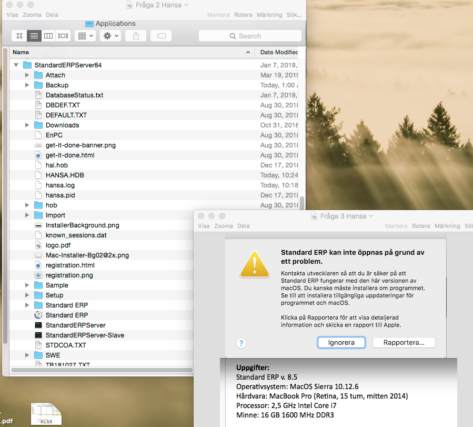The height and width of the screenshot is (427, 473).
Task: Select the InstallerBackground.png file icon
Action: click(38, 225)
